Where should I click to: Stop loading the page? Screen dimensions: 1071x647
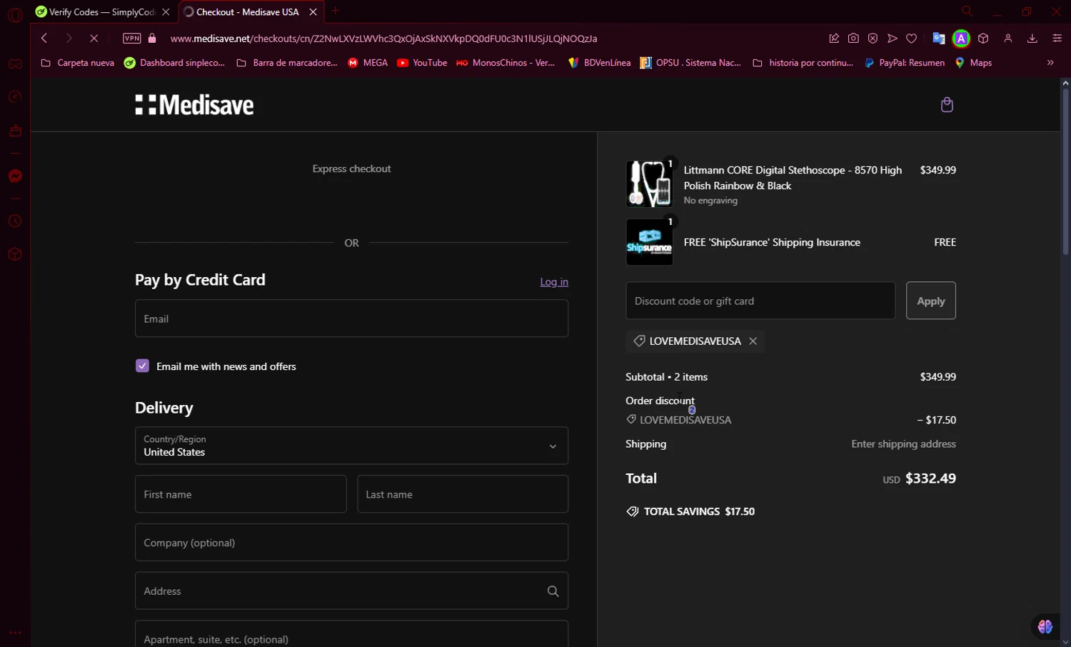94,39
